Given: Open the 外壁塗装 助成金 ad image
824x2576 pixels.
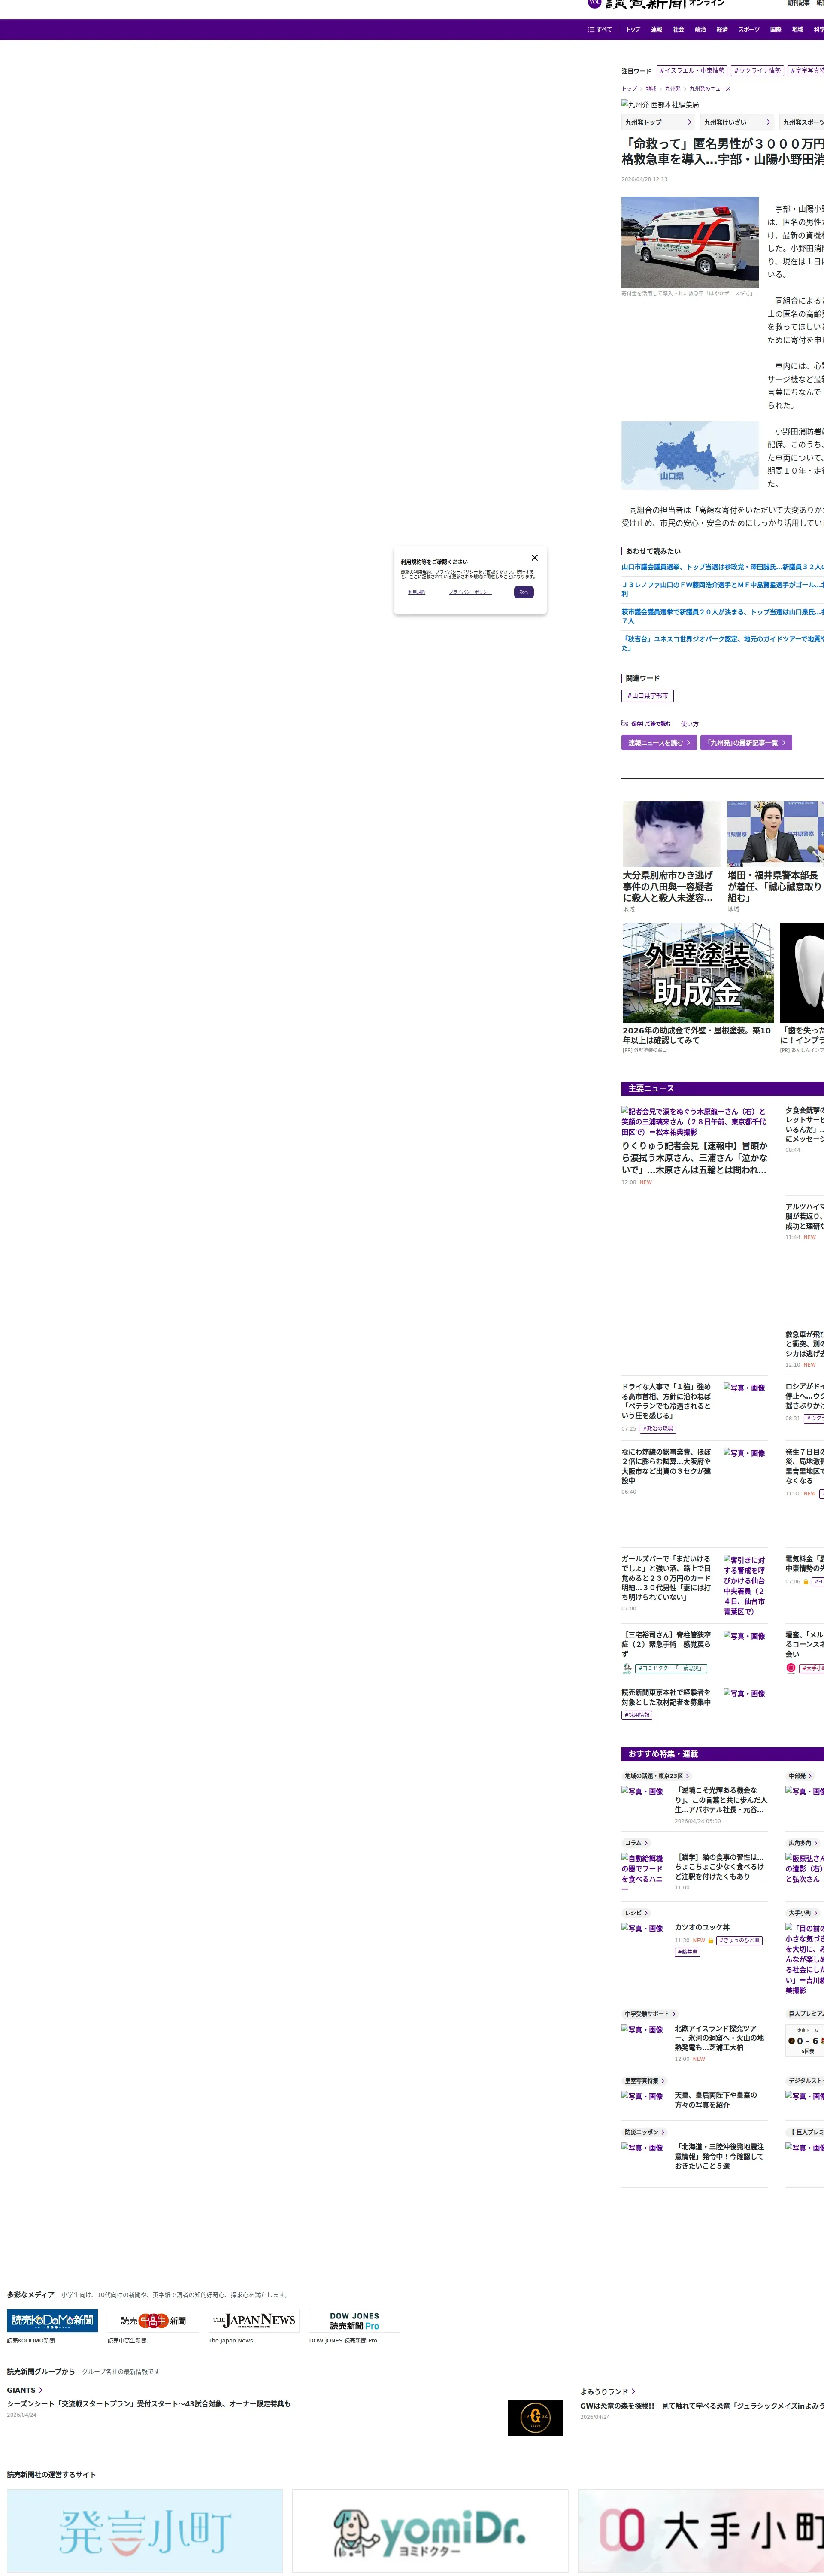Looking at the screenshot, I should click(x=698, y=973).
